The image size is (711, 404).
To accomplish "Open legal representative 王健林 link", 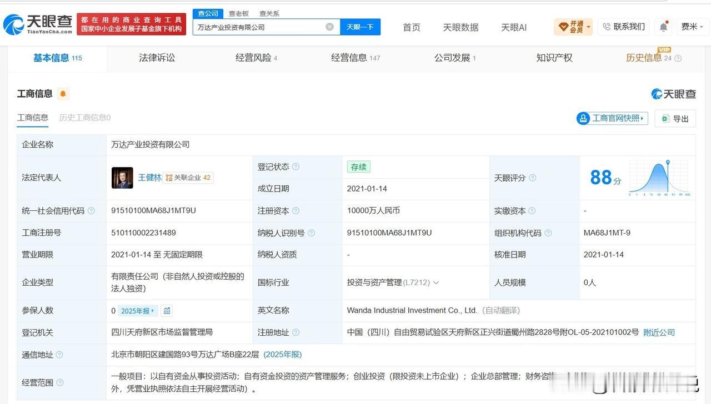I will click(x=150, y=178).
